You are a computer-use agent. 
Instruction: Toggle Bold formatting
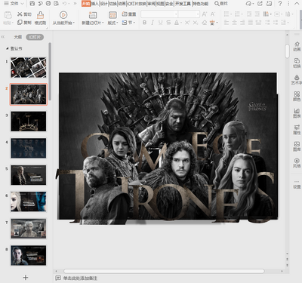pyautogui.click(x=144, y=23)
